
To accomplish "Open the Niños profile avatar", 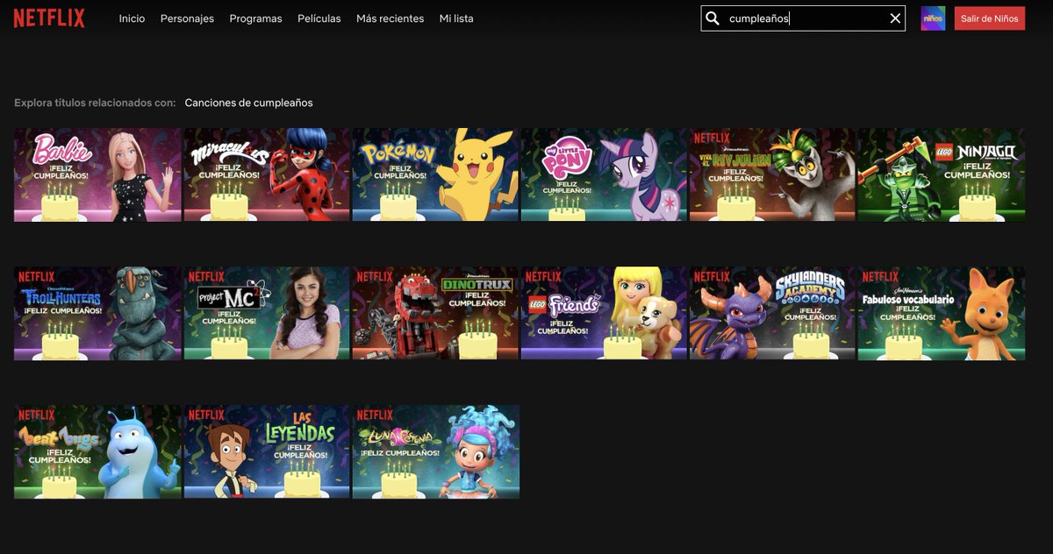I will pyautogui.click(x=933, y=18).
